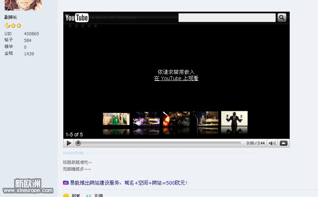Image resolution: width=318 pixels, height=197 pixels.
Task: Open 在 YouTube 上观看 link
Action: click(x=176, y=78)
